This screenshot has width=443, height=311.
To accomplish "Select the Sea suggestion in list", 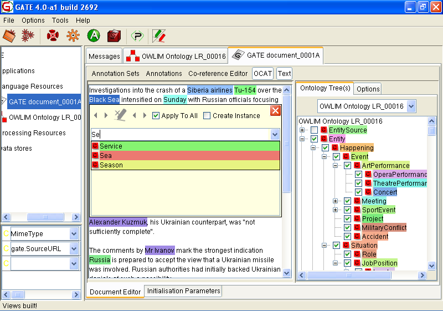I will (x=186, y=156).
